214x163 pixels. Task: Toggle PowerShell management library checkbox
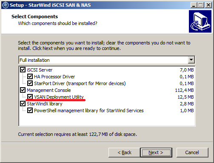tap(30, 111)
